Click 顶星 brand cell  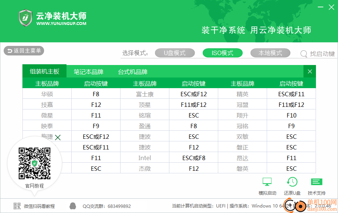[145, 105]
